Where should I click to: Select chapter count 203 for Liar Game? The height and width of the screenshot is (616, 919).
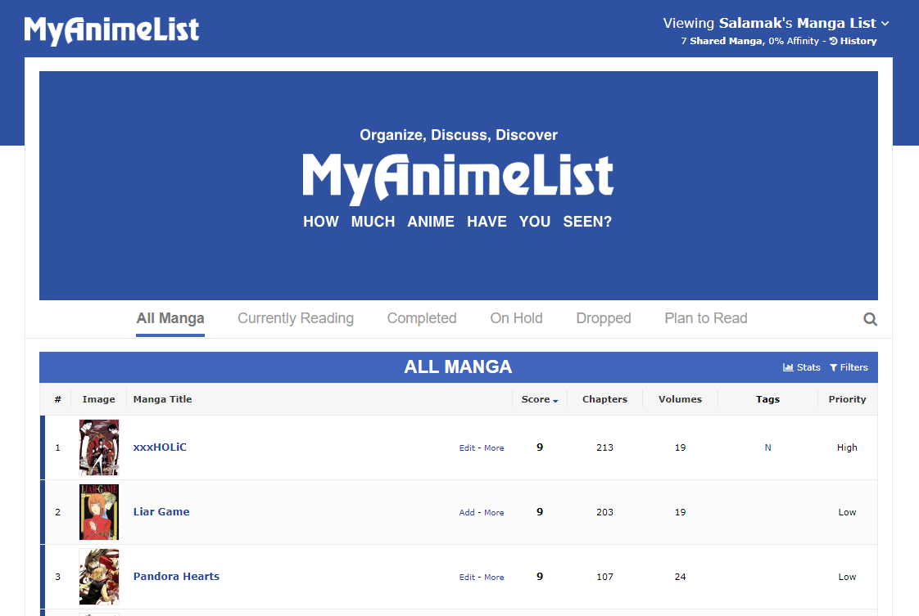(604, 512)
